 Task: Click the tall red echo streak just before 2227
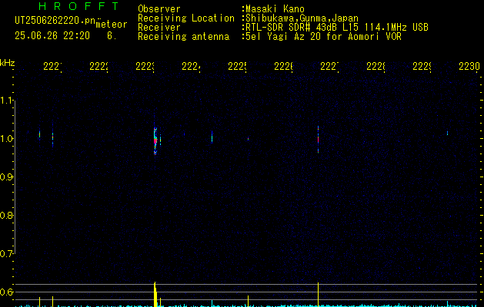tap(318, 139)
